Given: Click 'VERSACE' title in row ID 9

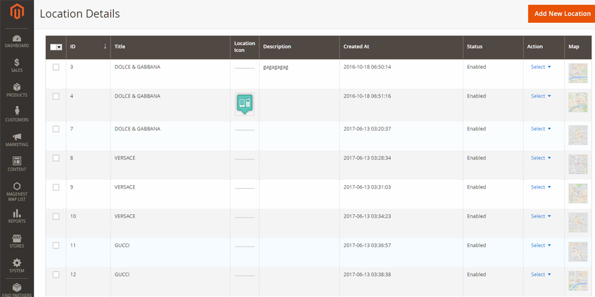Looking at the screenshot, I should click(125, 187).
